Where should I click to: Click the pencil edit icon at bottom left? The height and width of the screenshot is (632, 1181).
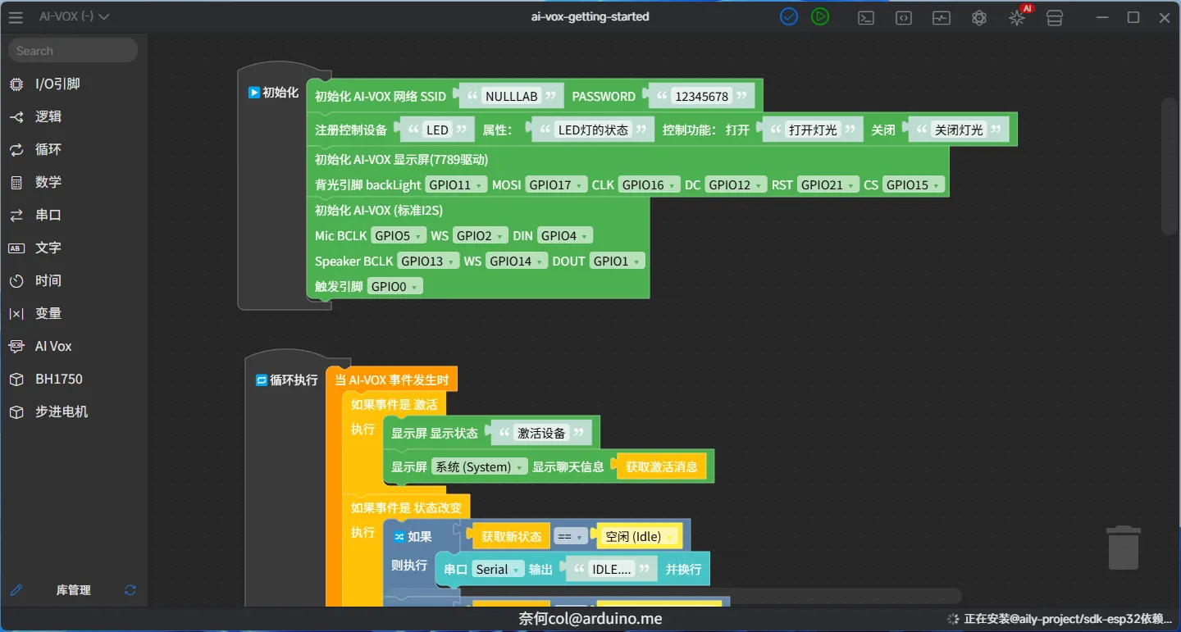(x=16, y=590)
